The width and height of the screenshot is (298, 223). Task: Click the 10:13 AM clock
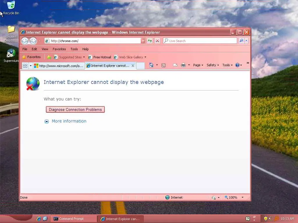287,219
